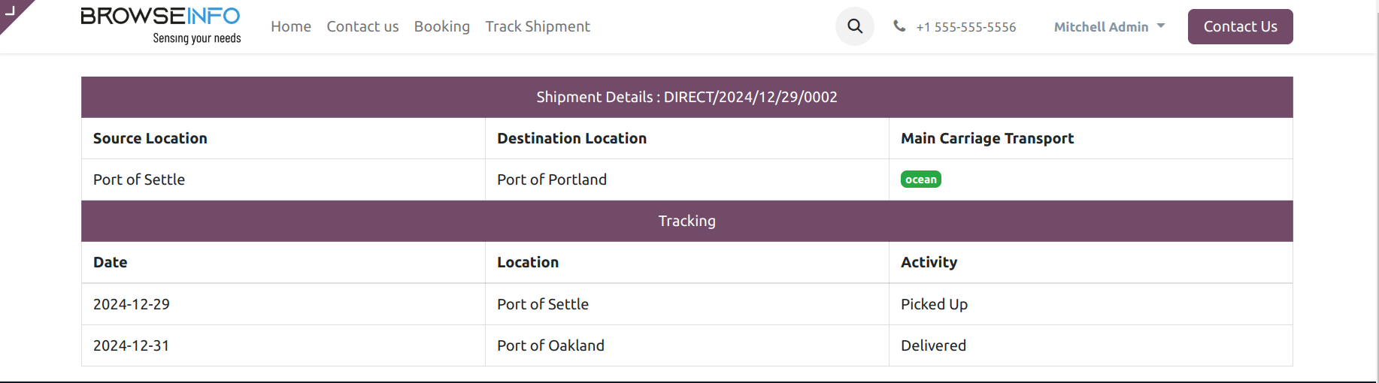Click the Port of Oakland location cell

(x=687, y=345)
